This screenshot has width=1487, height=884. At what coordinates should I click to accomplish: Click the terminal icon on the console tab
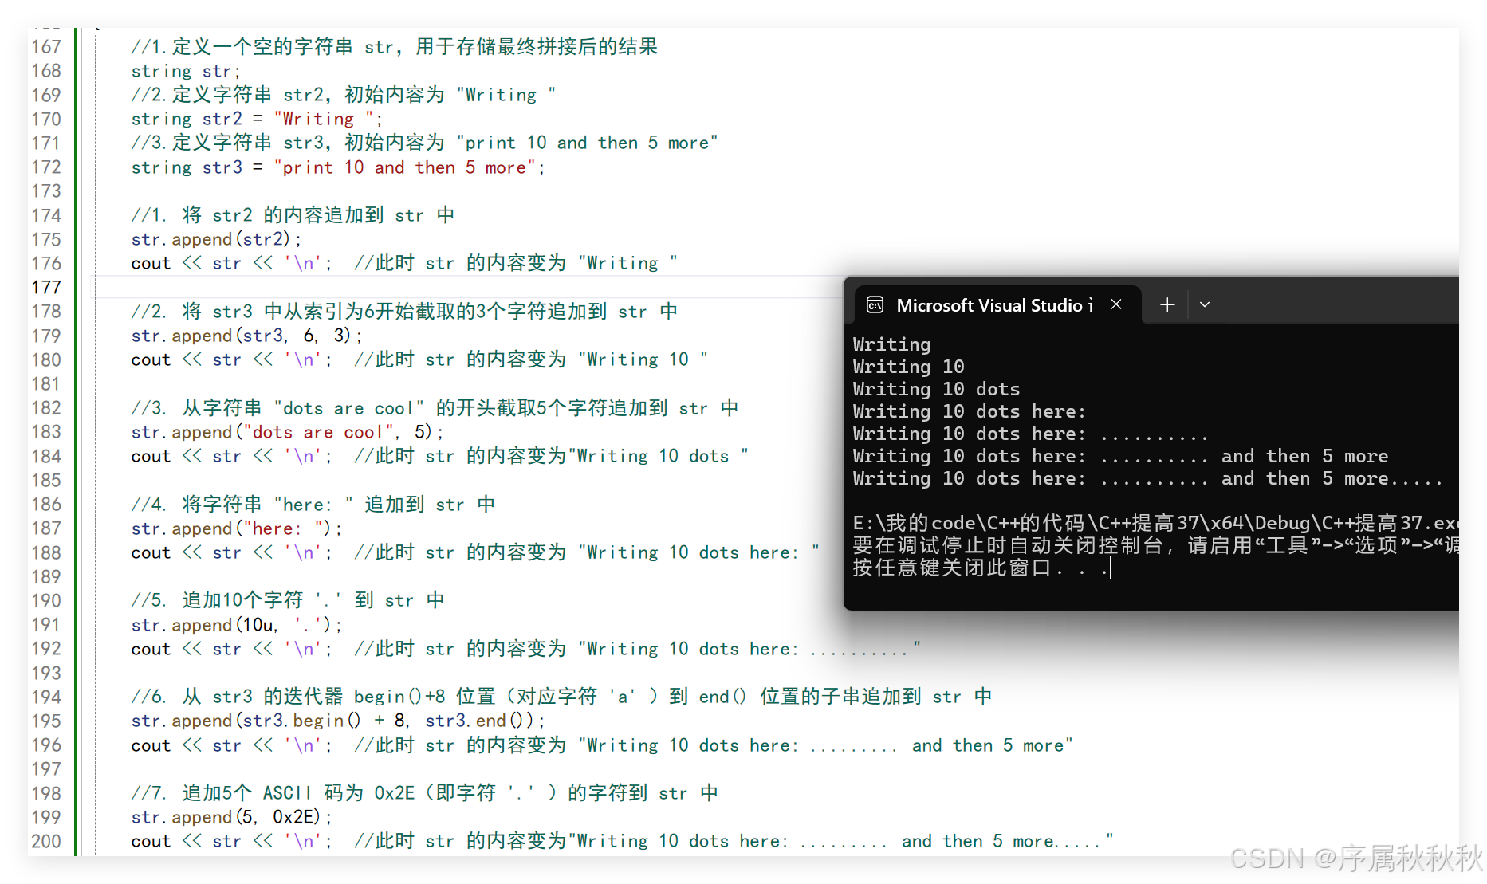pyautogui.click(x=875, y=304)
